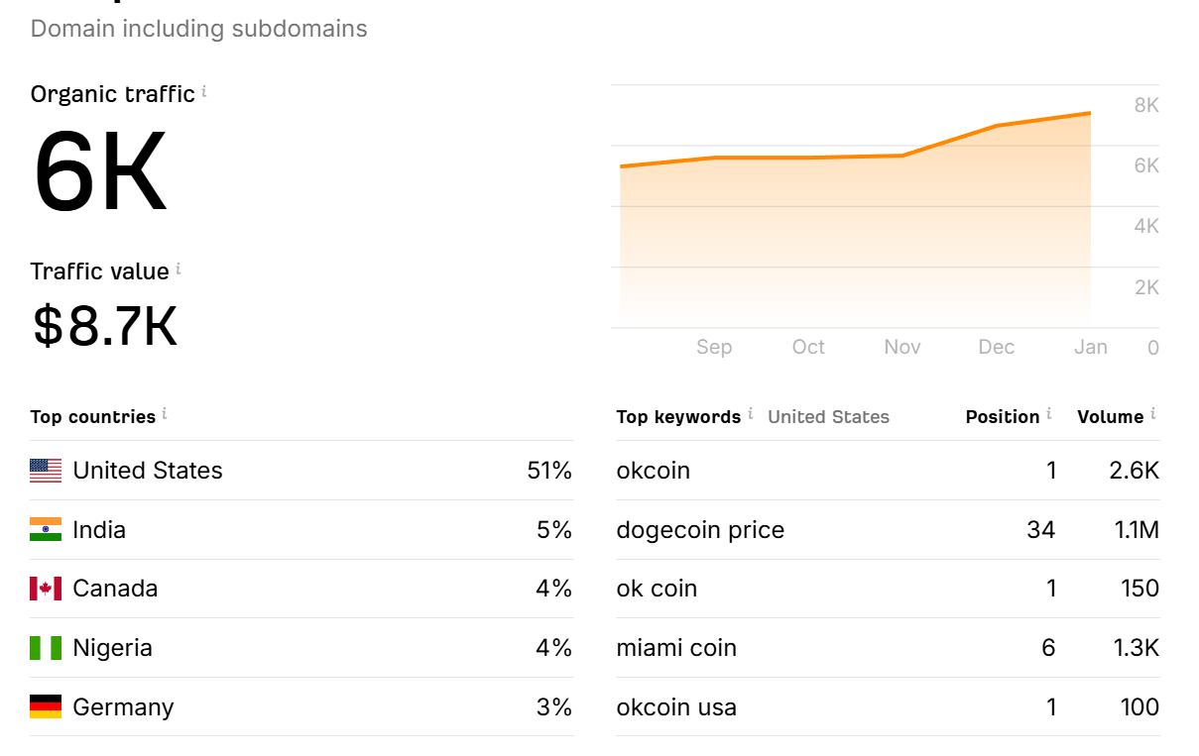Select United States next to Top keywords

point(828,417)
